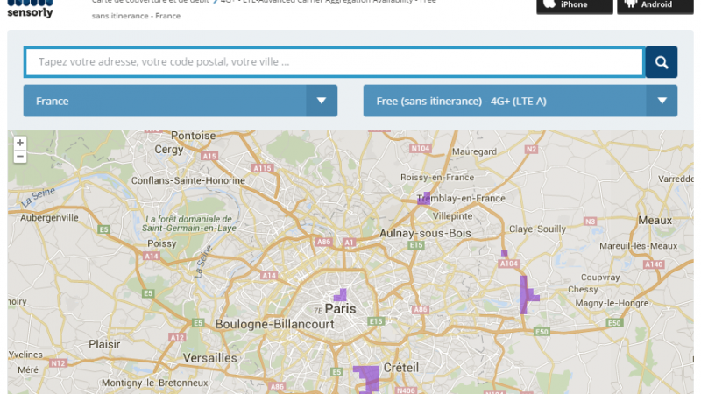Image resolution: width=701 pixels, height=394 pixels.
Task: Click the Coupvray map label
Action: [600, 278]
